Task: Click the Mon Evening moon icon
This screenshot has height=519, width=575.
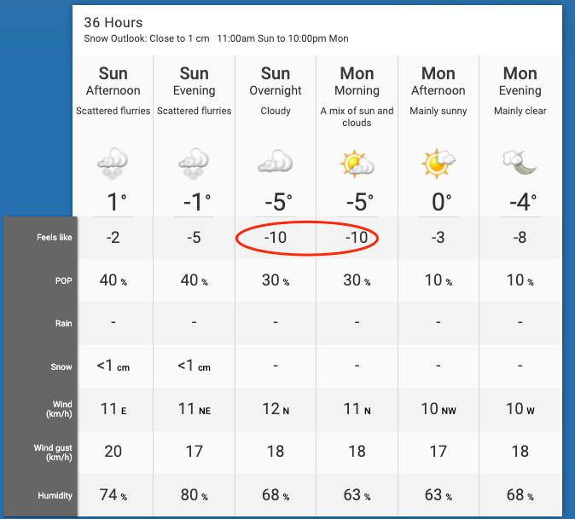Action: click(x=520, y=162)
